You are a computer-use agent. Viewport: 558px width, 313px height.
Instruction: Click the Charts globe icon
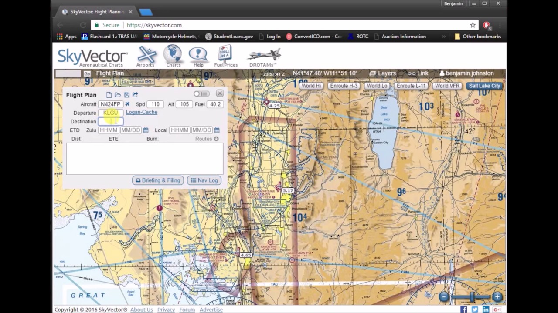173,54
